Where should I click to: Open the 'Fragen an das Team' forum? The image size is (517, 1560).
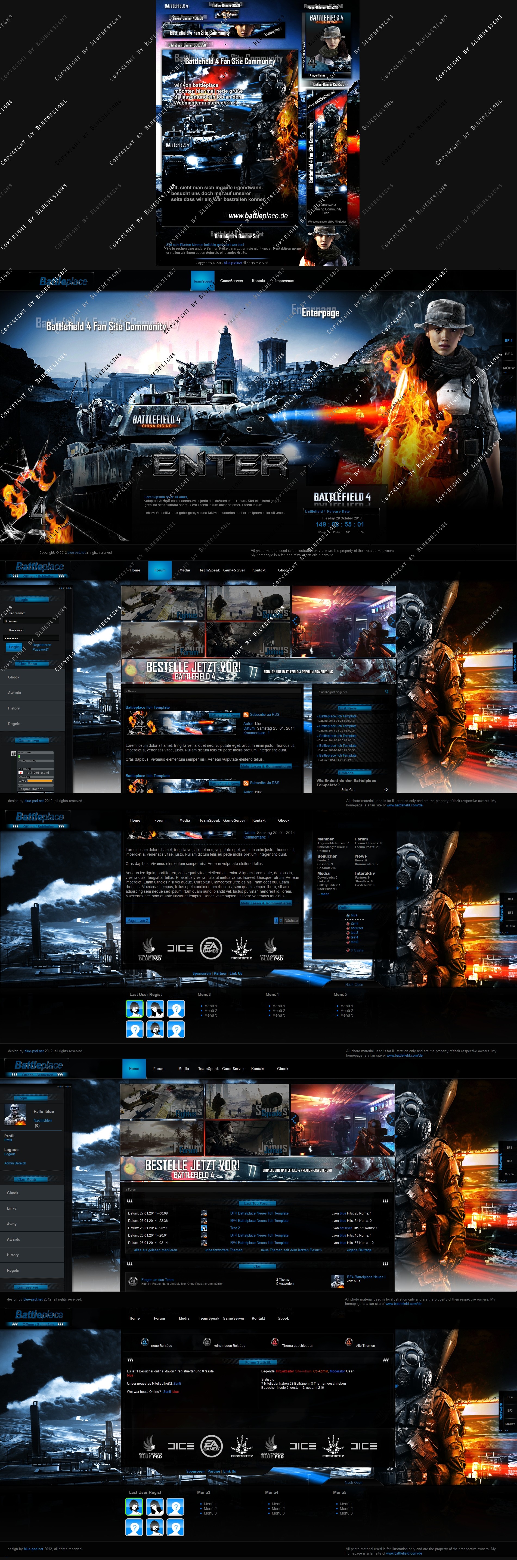[157, 1280]
